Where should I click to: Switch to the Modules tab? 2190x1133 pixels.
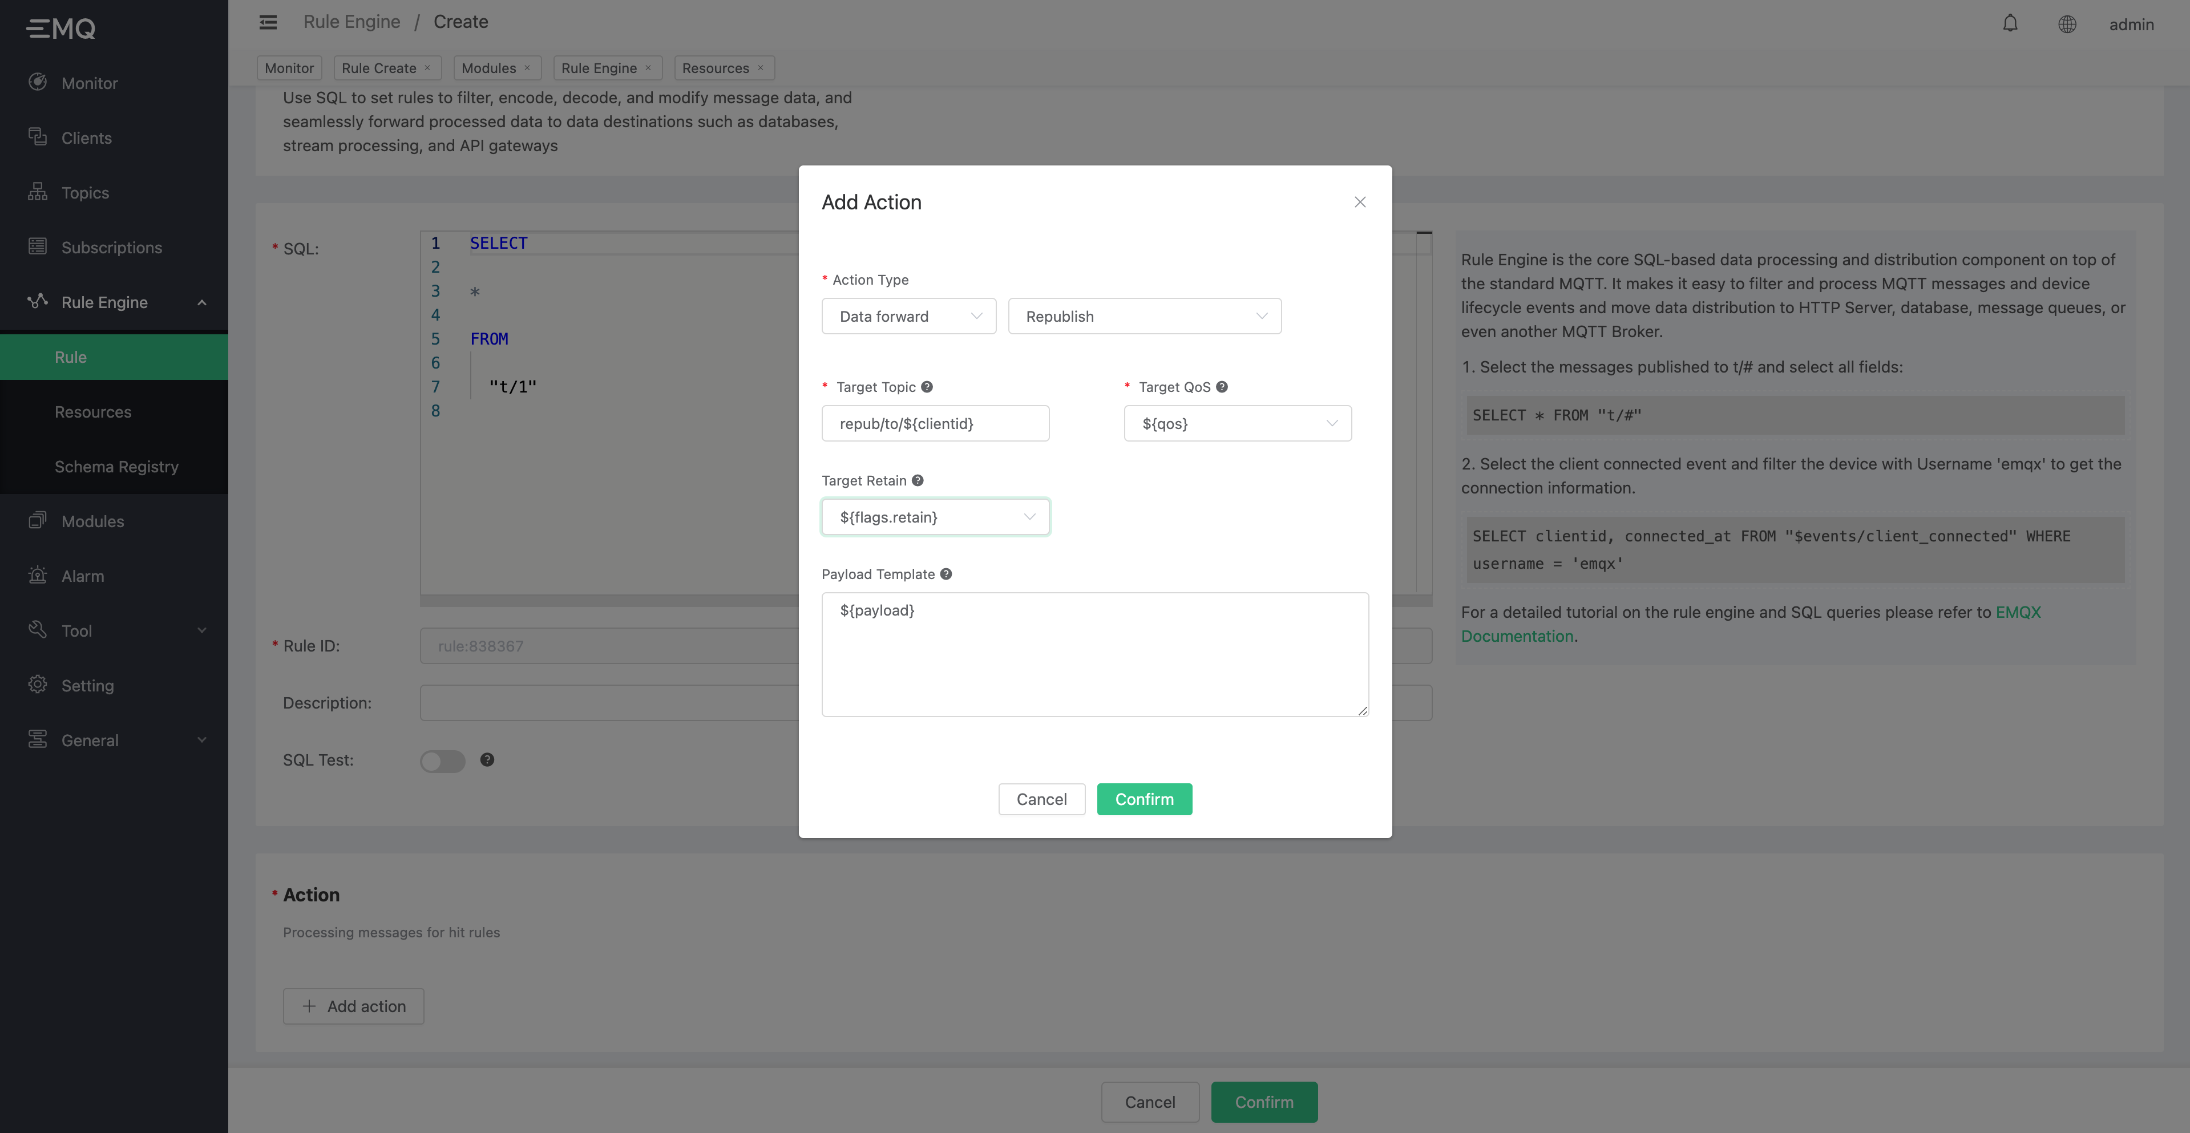[488, 68]
